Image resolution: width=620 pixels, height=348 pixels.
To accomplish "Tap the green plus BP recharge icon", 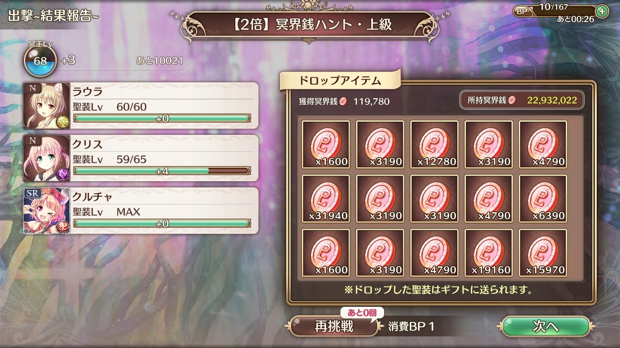I will pyautogui.click(x=602, y=11).
